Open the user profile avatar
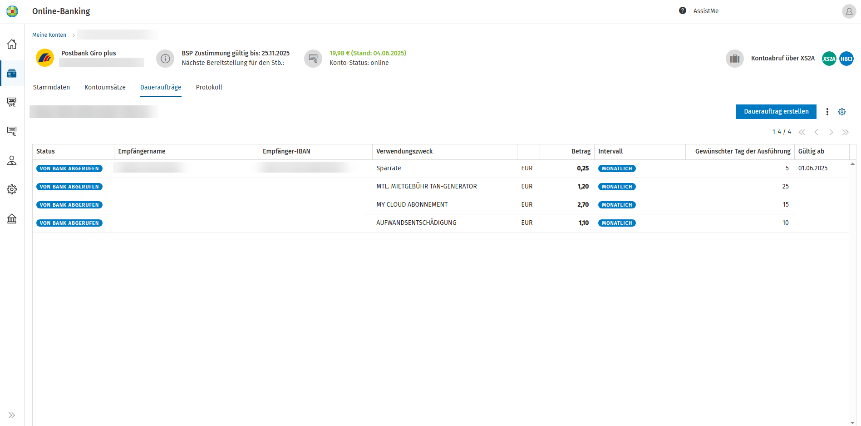 pyautogui.click(x=849, y=11)
